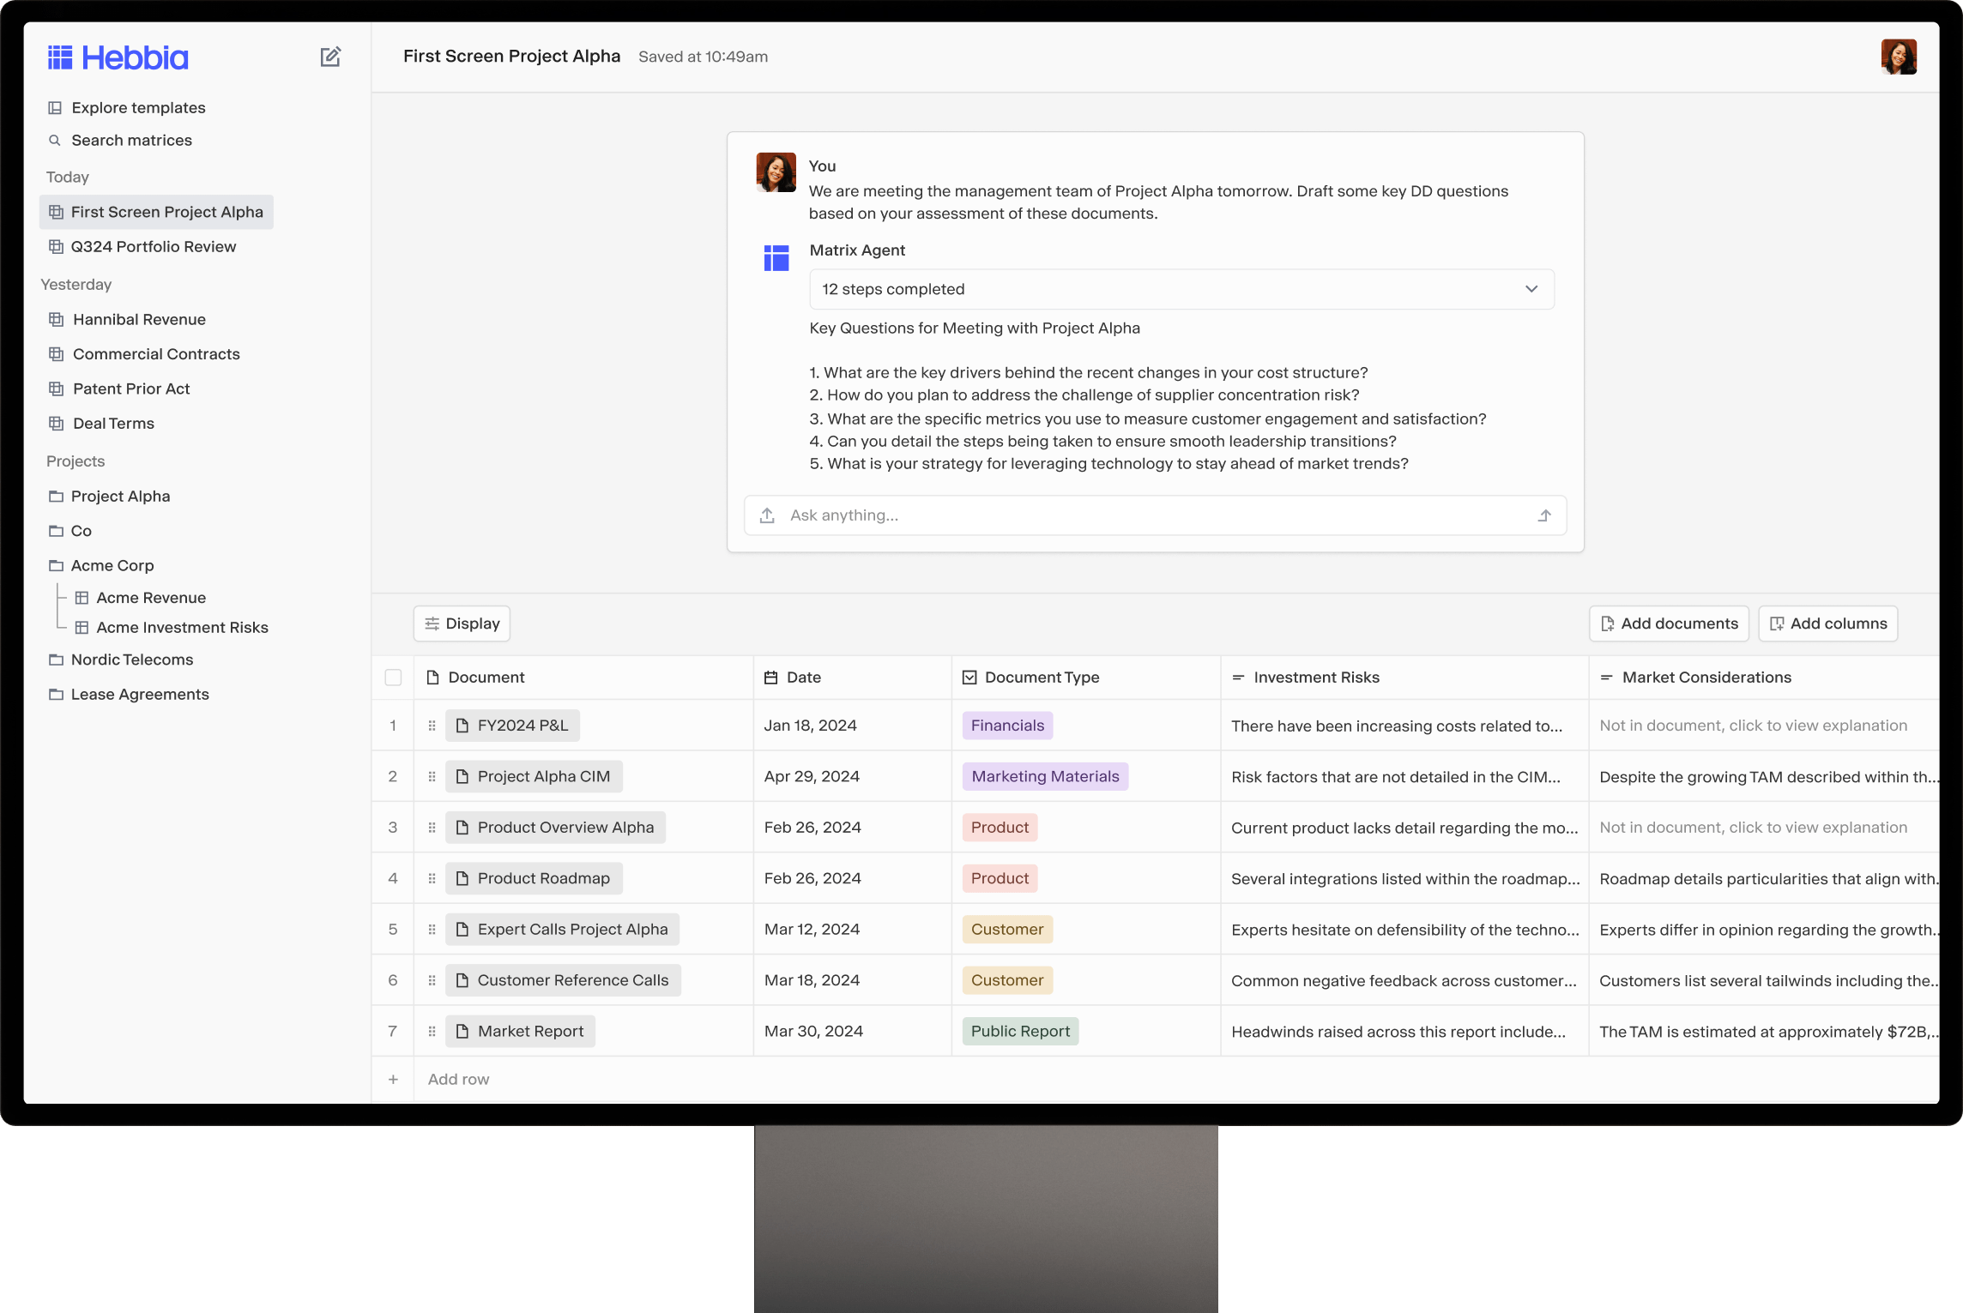Click drag handle for Project Alpha CIM row
Screen dimensions: 1963x1313
[x=432, y=776]
